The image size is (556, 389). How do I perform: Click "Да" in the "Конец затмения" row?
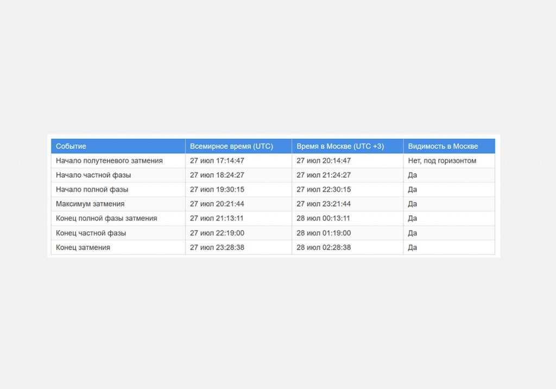click(413, 247)
